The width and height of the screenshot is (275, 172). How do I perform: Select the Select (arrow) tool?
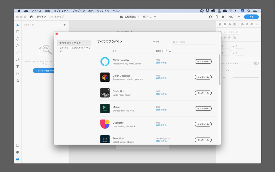click(17, 25)
